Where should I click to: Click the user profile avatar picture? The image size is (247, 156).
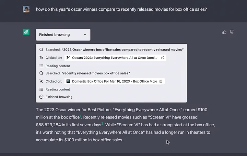tap(26, 9)
